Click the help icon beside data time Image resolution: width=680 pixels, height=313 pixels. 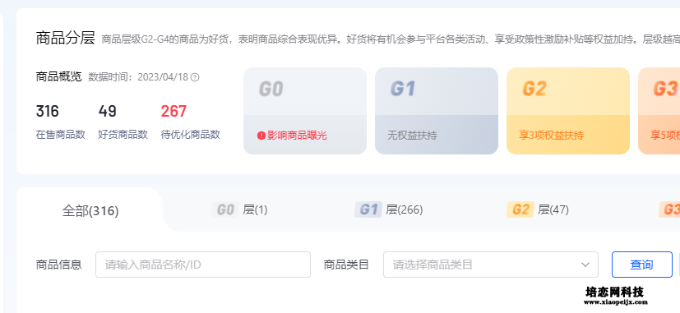(195, 77)
